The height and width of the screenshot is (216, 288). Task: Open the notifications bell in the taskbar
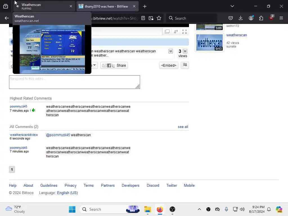click(x=269, y=209)
